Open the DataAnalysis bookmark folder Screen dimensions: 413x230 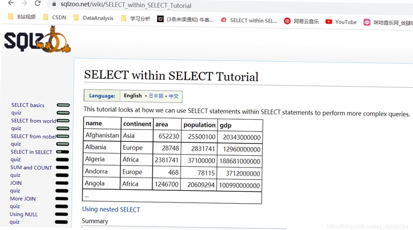(93, 18)
